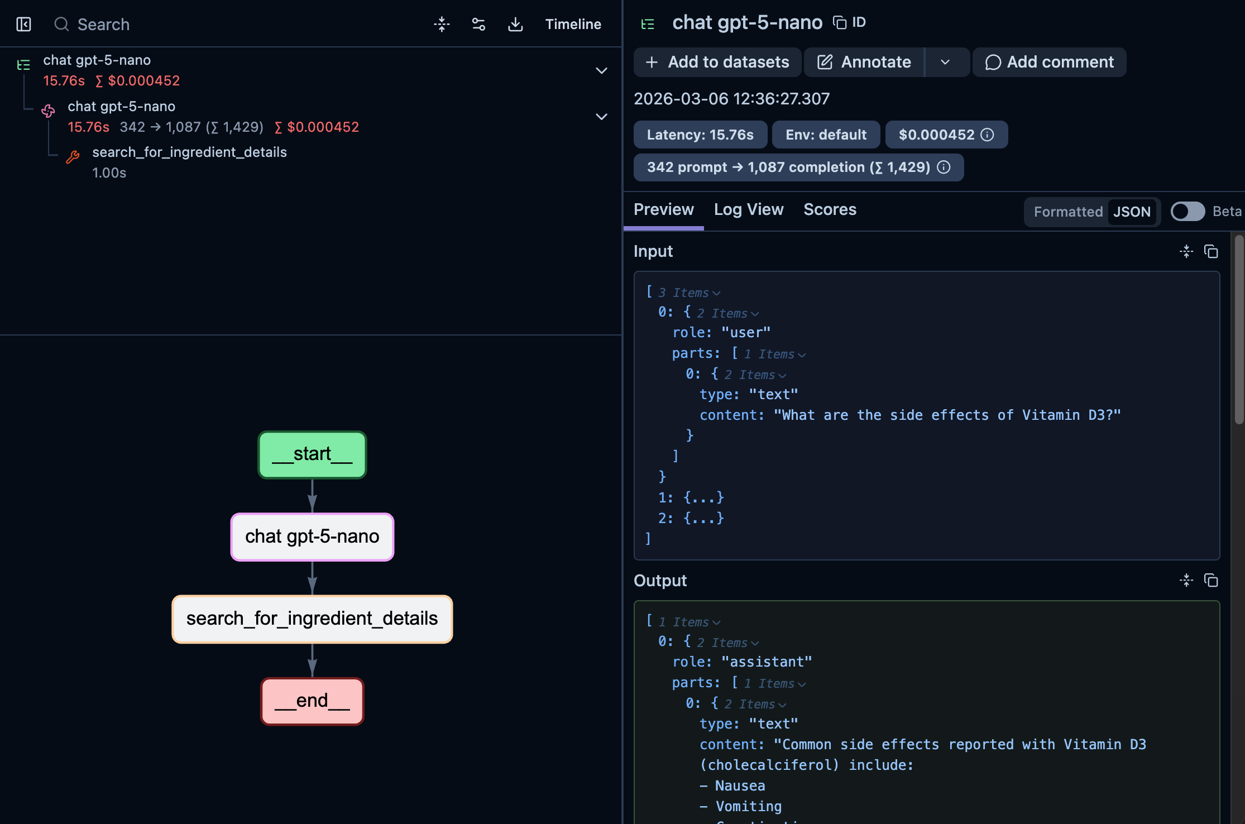Screen dimensions: 1245x824
Task: Copy the observation ID
Action: (x=850, y=22)
